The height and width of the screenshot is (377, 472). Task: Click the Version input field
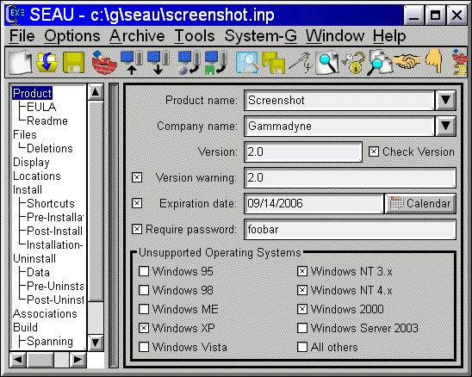coord(303,151)
